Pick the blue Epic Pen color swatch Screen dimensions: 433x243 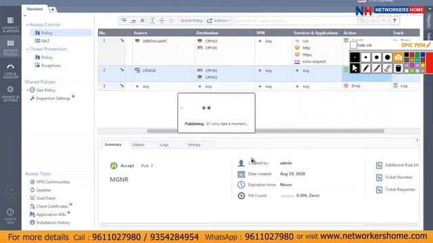tap(422, 55)
